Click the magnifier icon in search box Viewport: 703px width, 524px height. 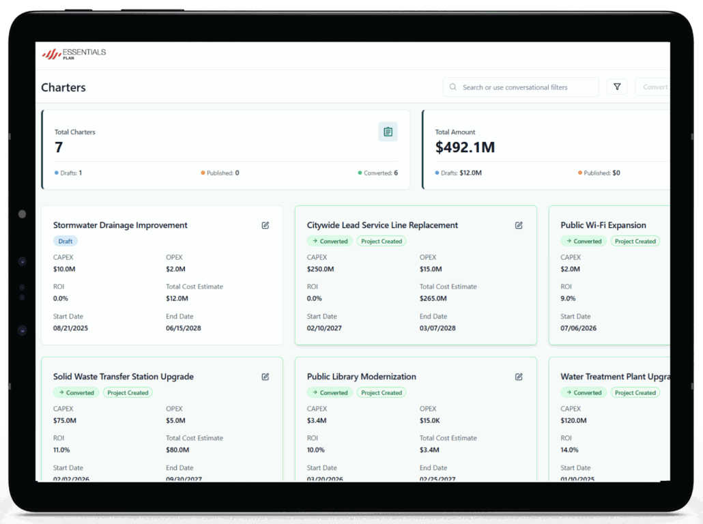point(453,87)
